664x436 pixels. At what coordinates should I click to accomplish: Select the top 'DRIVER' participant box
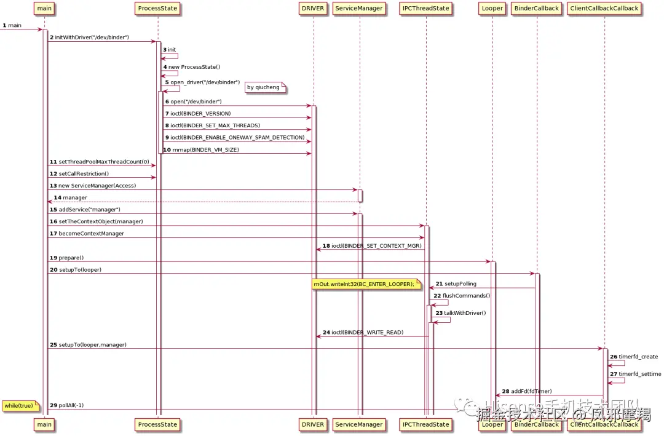point(313,9)
